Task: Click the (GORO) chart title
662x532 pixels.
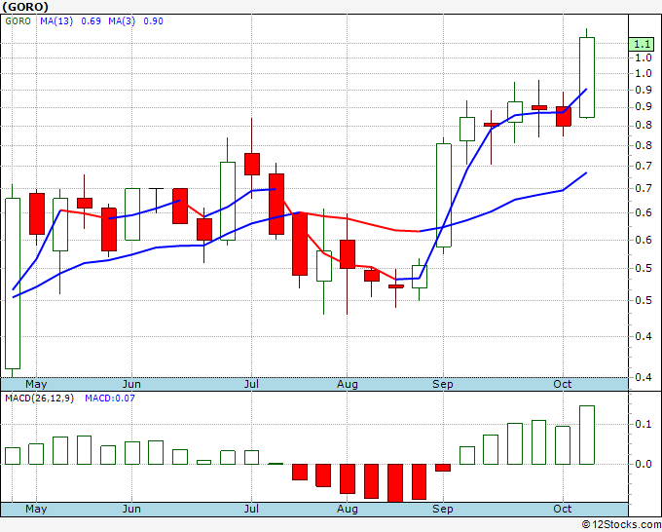Action: click(x=25, y=7)
